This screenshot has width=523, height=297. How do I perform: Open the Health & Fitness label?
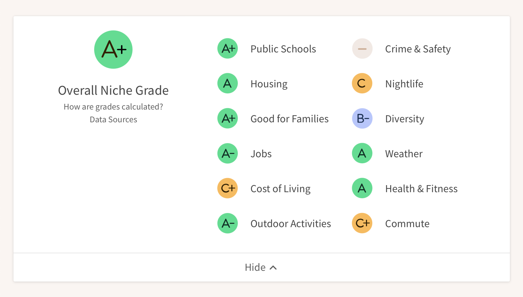coord(421,189)
